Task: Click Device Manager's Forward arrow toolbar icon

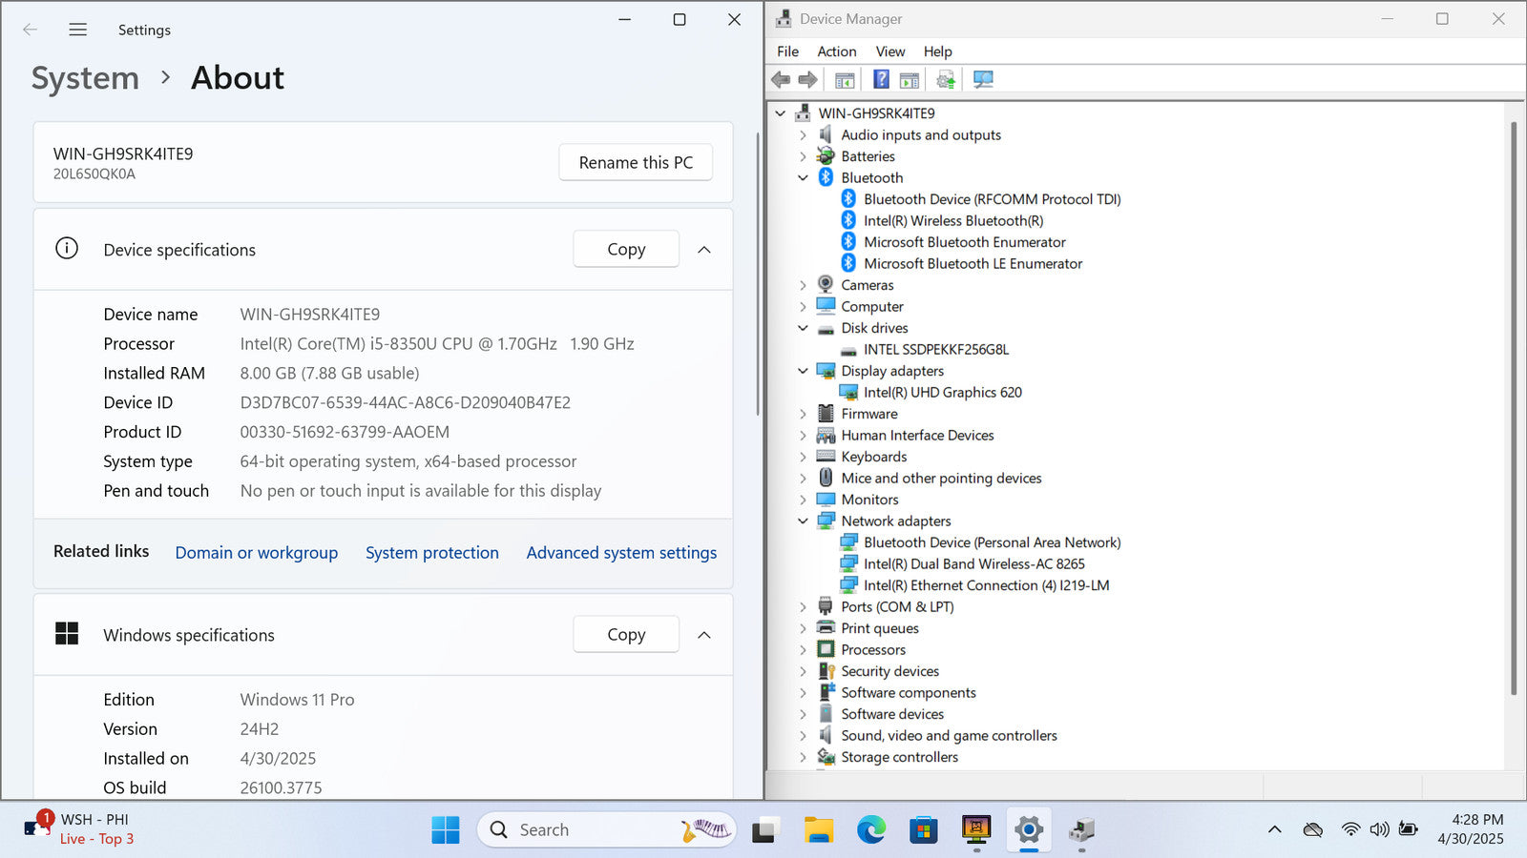Action: pos(808,80)
